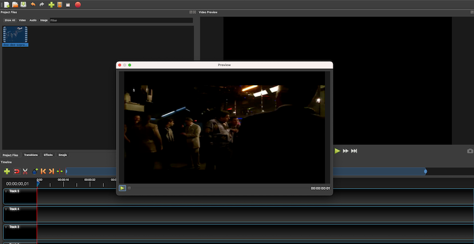This screenshot has height=244, width=474.
Task: Enable the Video filter in Project Files
Action: 22,20
